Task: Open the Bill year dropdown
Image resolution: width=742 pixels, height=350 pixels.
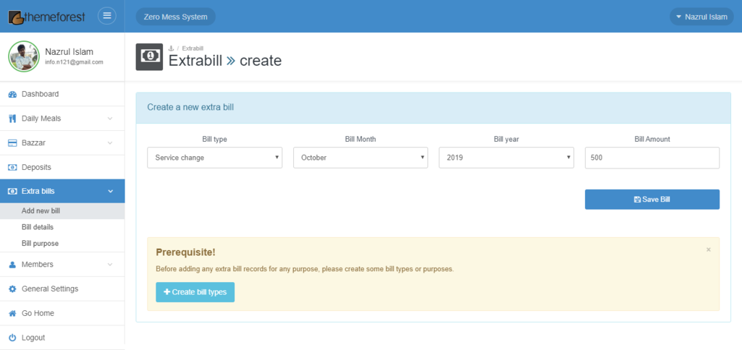Action: click(506, 158)
